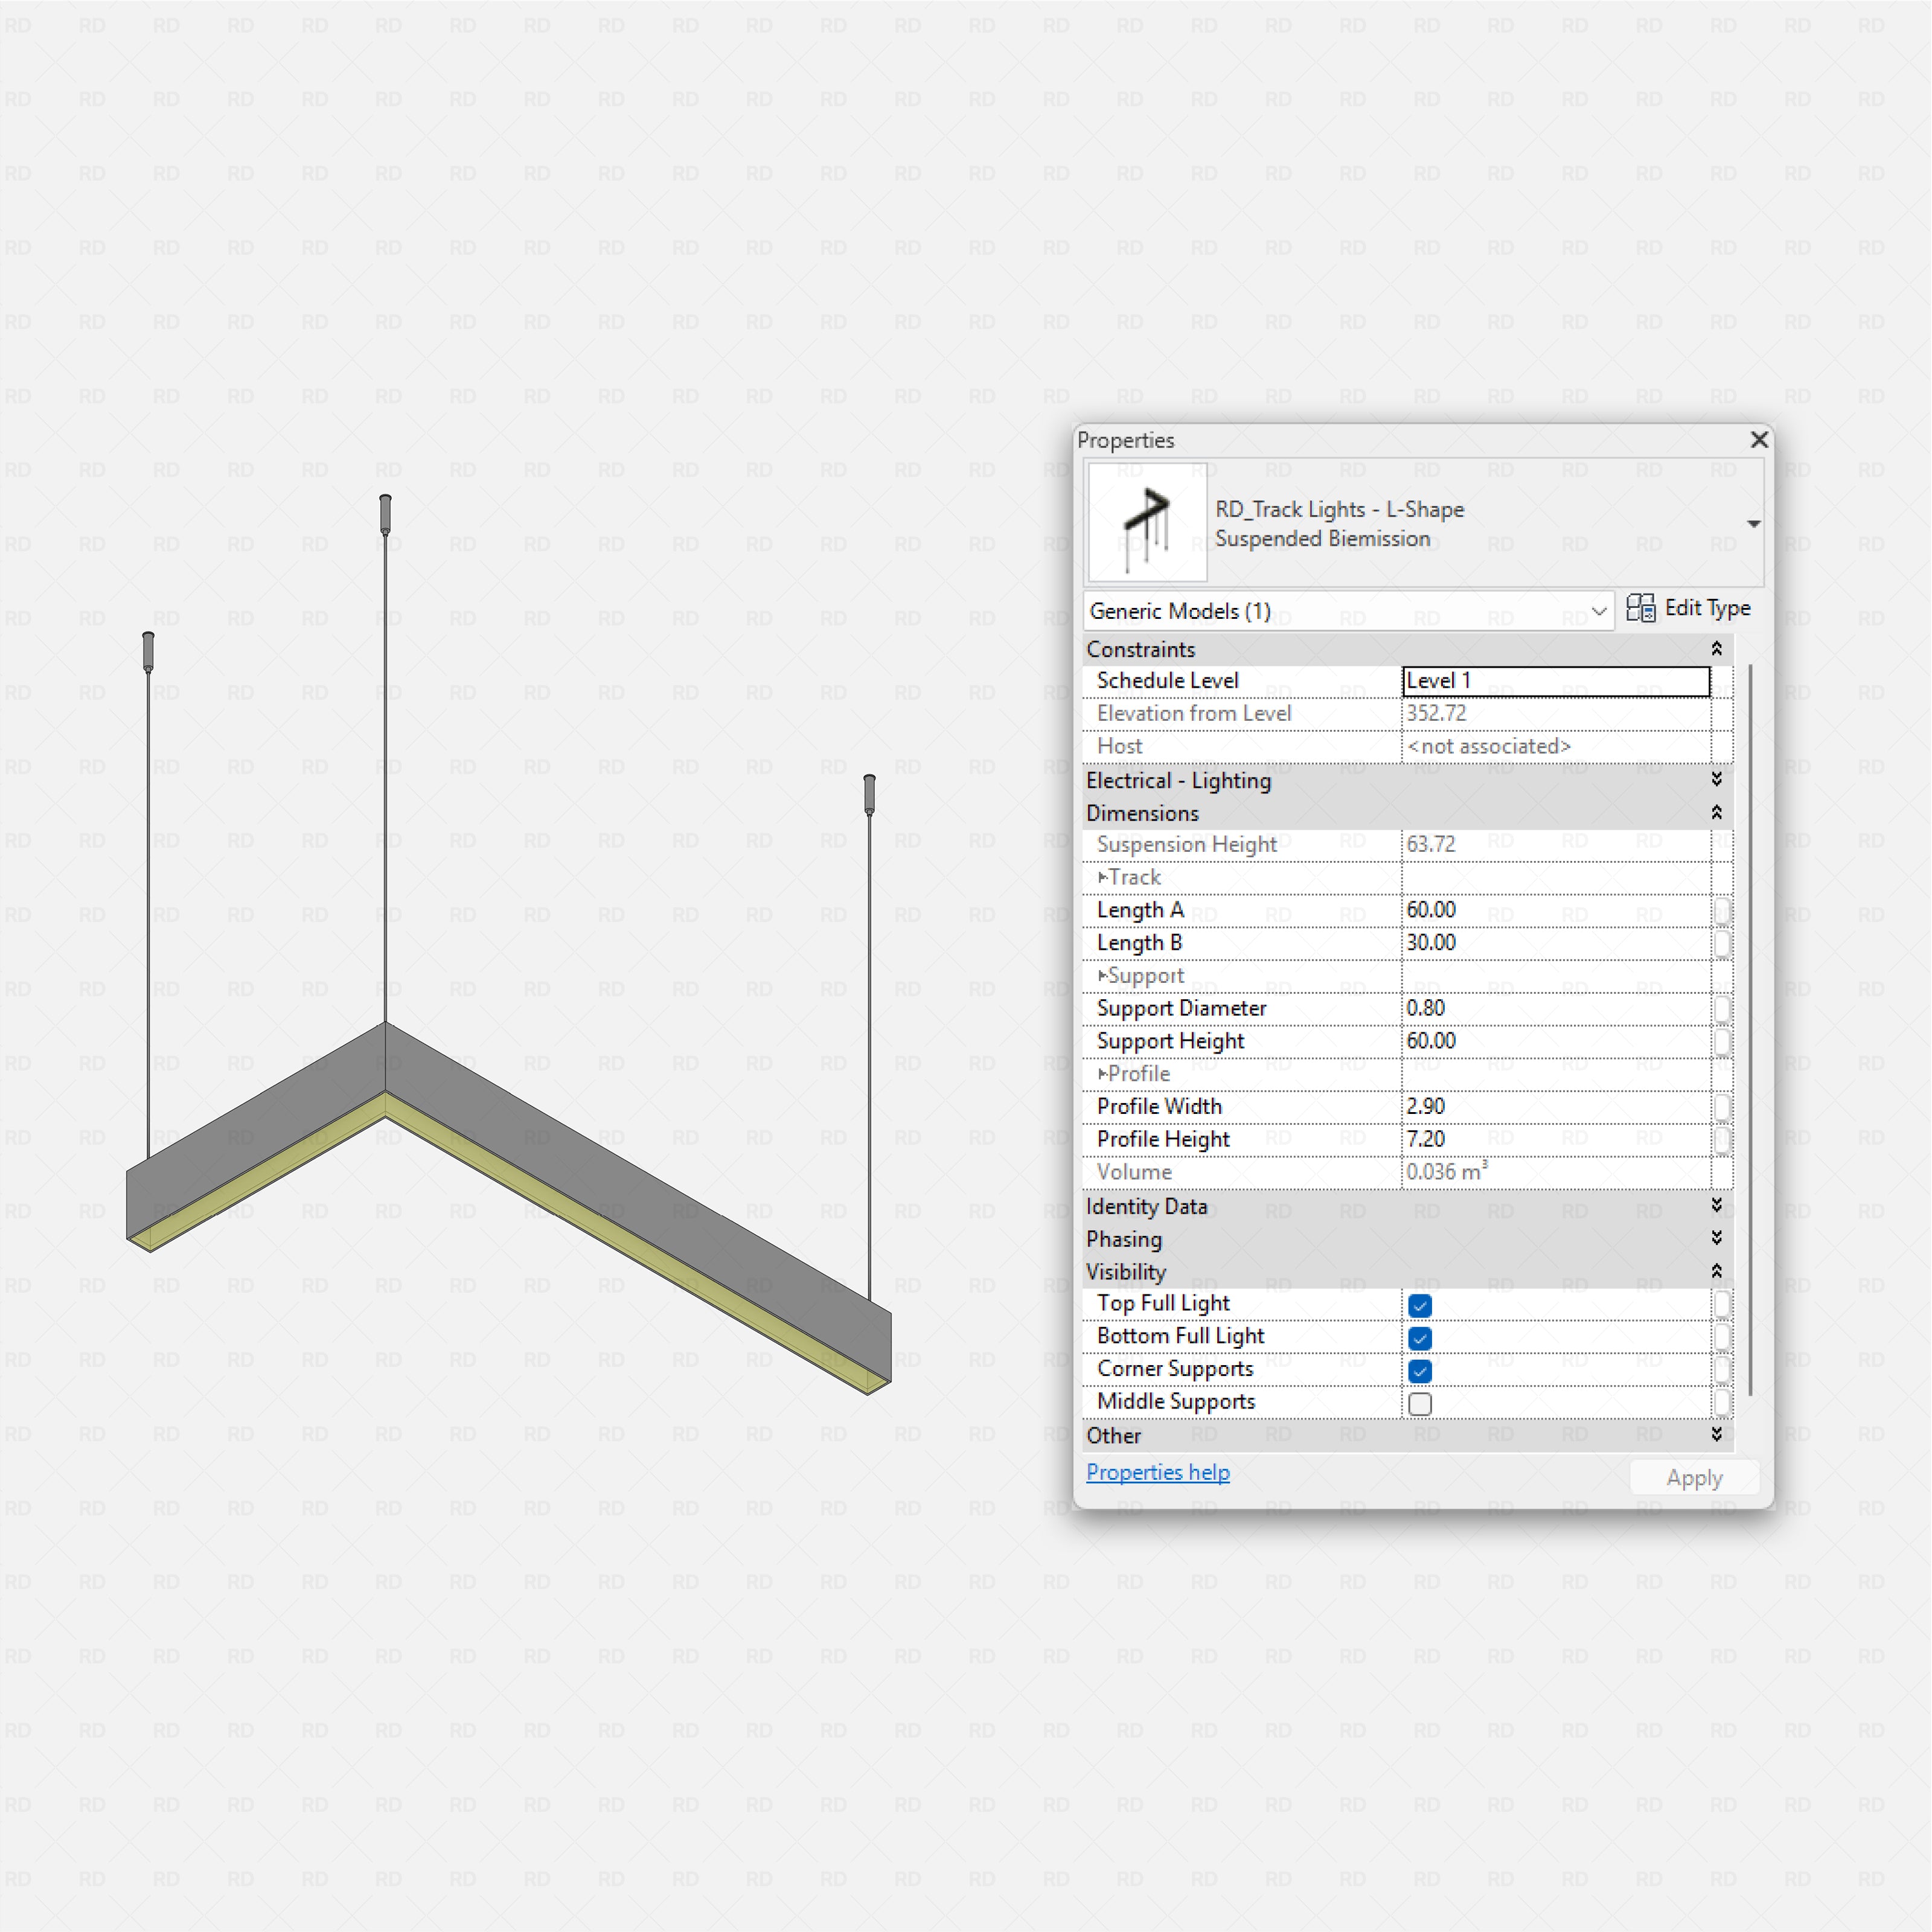Image resolution: width=1932 pixels, height=1932 pixels.
Task: Click the associate parameter button beside Support Diameter
Action: click(1723, 1009)
